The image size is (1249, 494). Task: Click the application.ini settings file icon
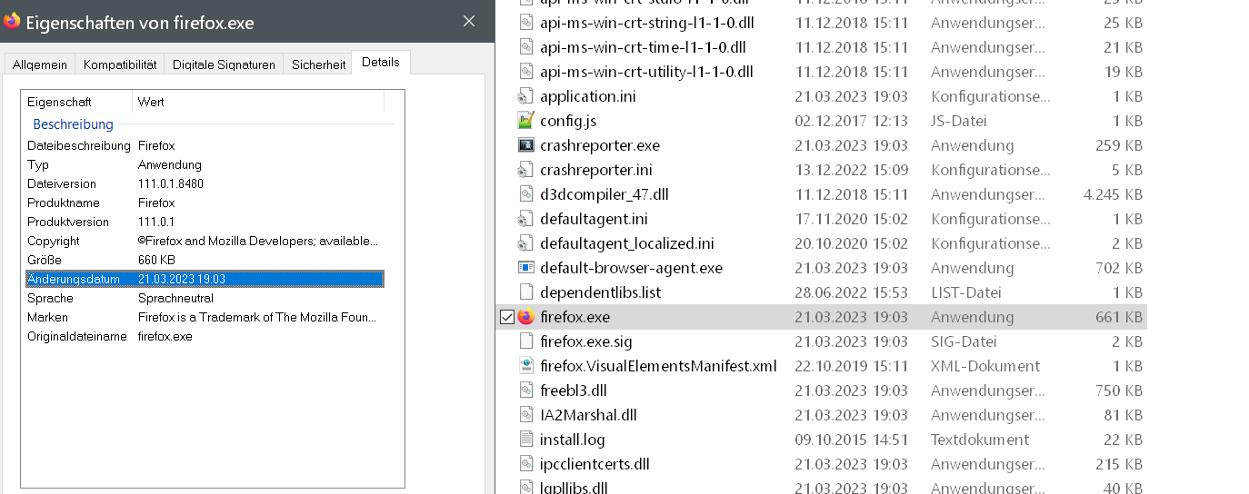525,96
